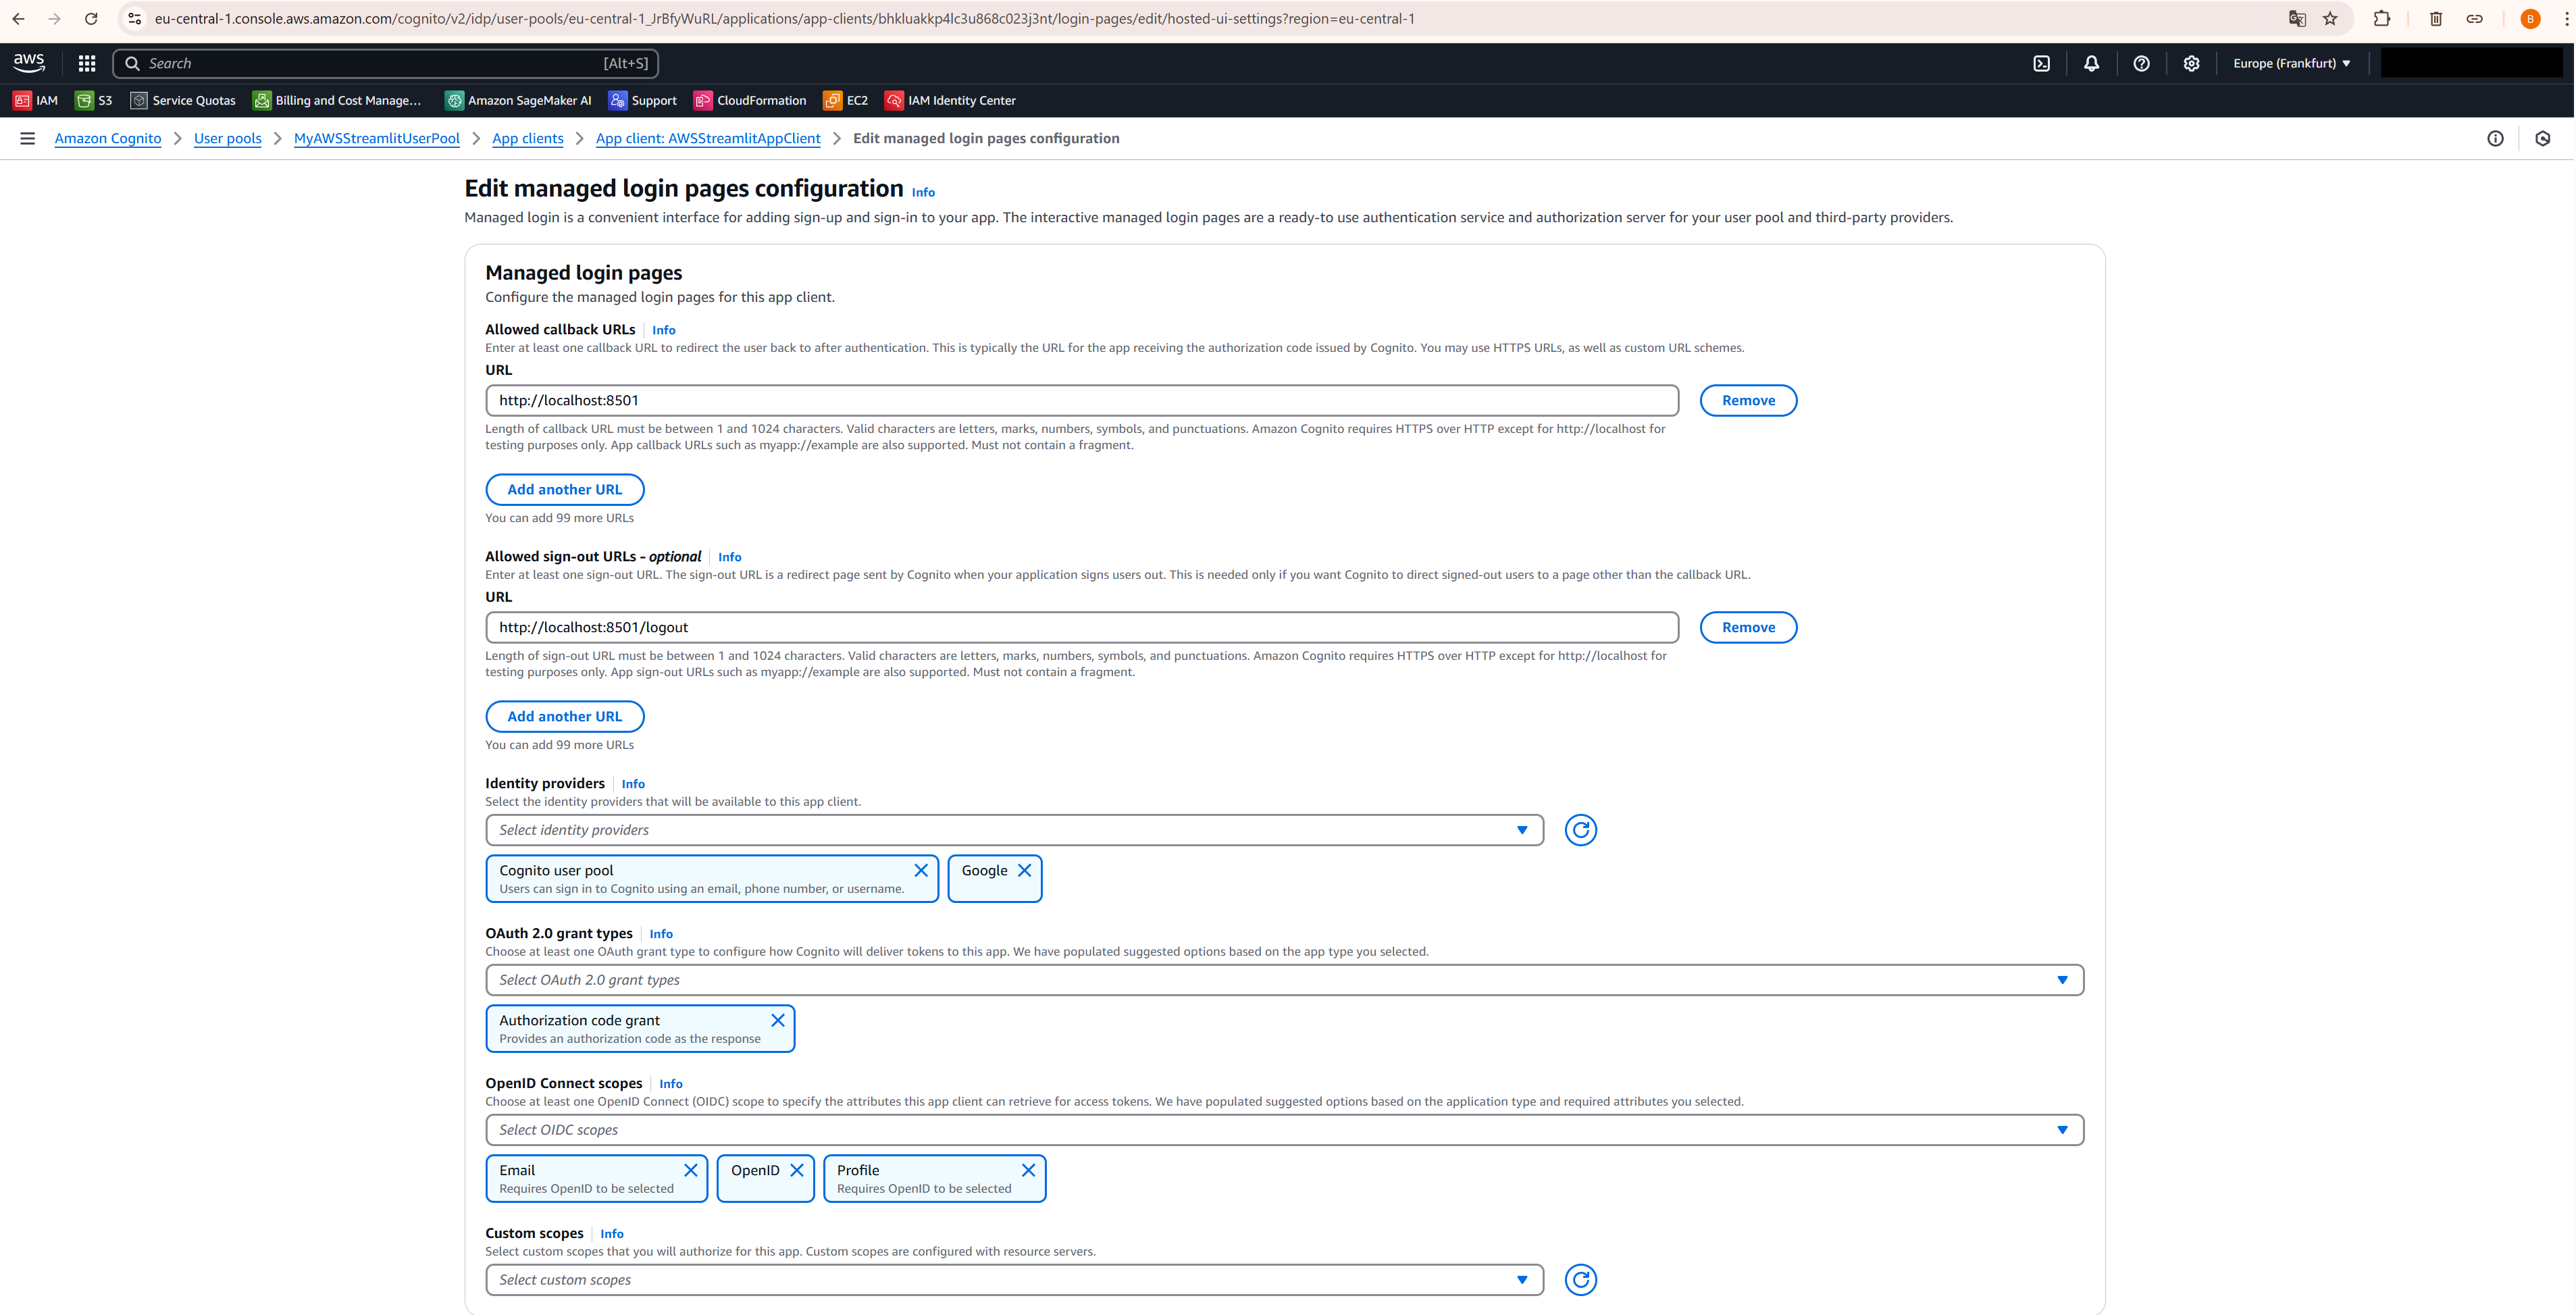Open the AWS help panel
Image resolution: width=2576 pixels, height=1315 pixels.
(x=2141, y=63)
